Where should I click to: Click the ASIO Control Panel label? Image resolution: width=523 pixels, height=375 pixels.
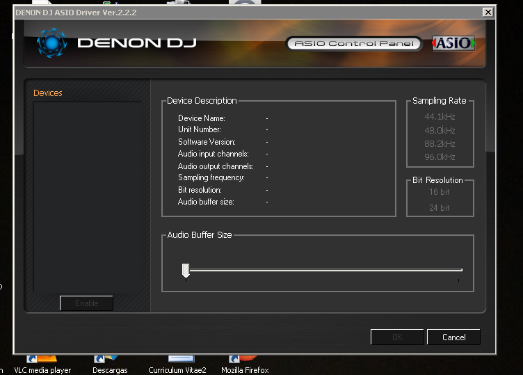point(354,44)
